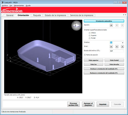Image resolution: width=128 pixels, height=115 pixels.
Task: Click the Imprimir button
Action: click(x=103, y=104)
